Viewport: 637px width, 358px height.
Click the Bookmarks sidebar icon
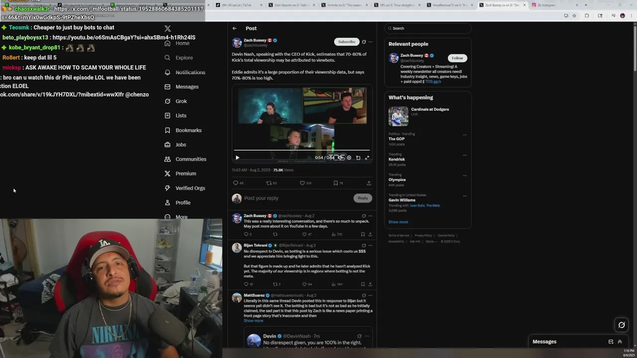point(167,130)
